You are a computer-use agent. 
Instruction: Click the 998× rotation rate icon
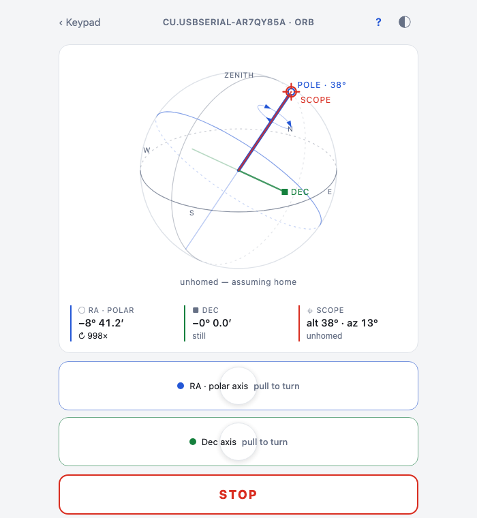(82, 336)
